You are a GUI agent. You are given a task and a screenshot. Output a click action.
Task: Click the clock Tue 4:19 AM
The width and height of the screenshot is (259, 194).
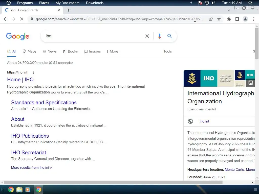[232, 3]
